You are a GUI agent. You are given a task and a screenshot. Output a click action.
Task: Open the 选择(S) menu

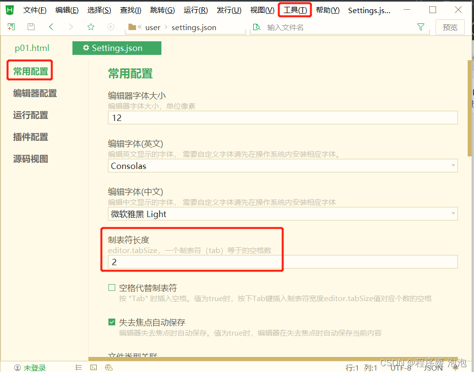pos(99,10)
